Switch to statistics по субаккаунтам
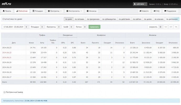181x105 pixels. point(109,19)
